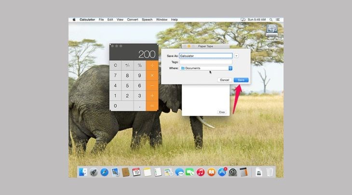
Task: Open iTunes music note icon
Action: 201,172
